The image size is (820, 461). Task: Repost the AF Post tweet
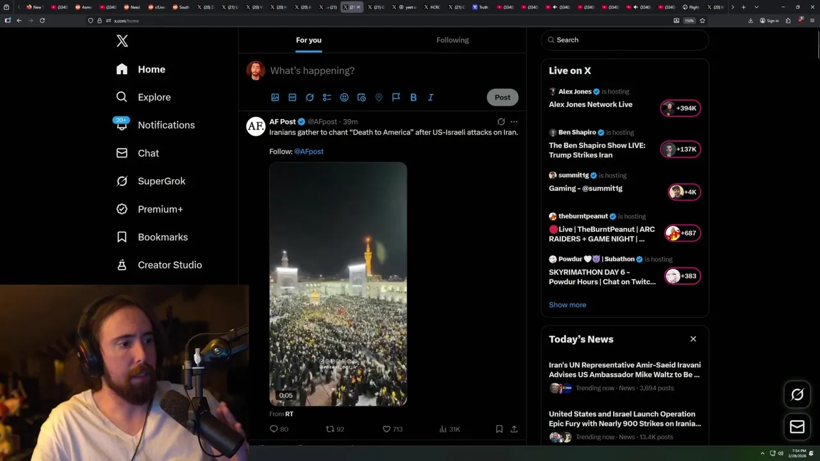pos(331,429)
